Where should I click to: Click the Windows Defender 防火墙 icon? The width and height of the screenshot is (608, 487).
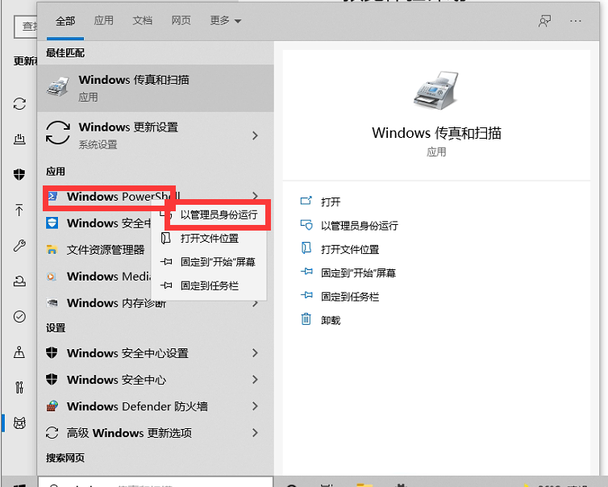[x=52, y=406]
